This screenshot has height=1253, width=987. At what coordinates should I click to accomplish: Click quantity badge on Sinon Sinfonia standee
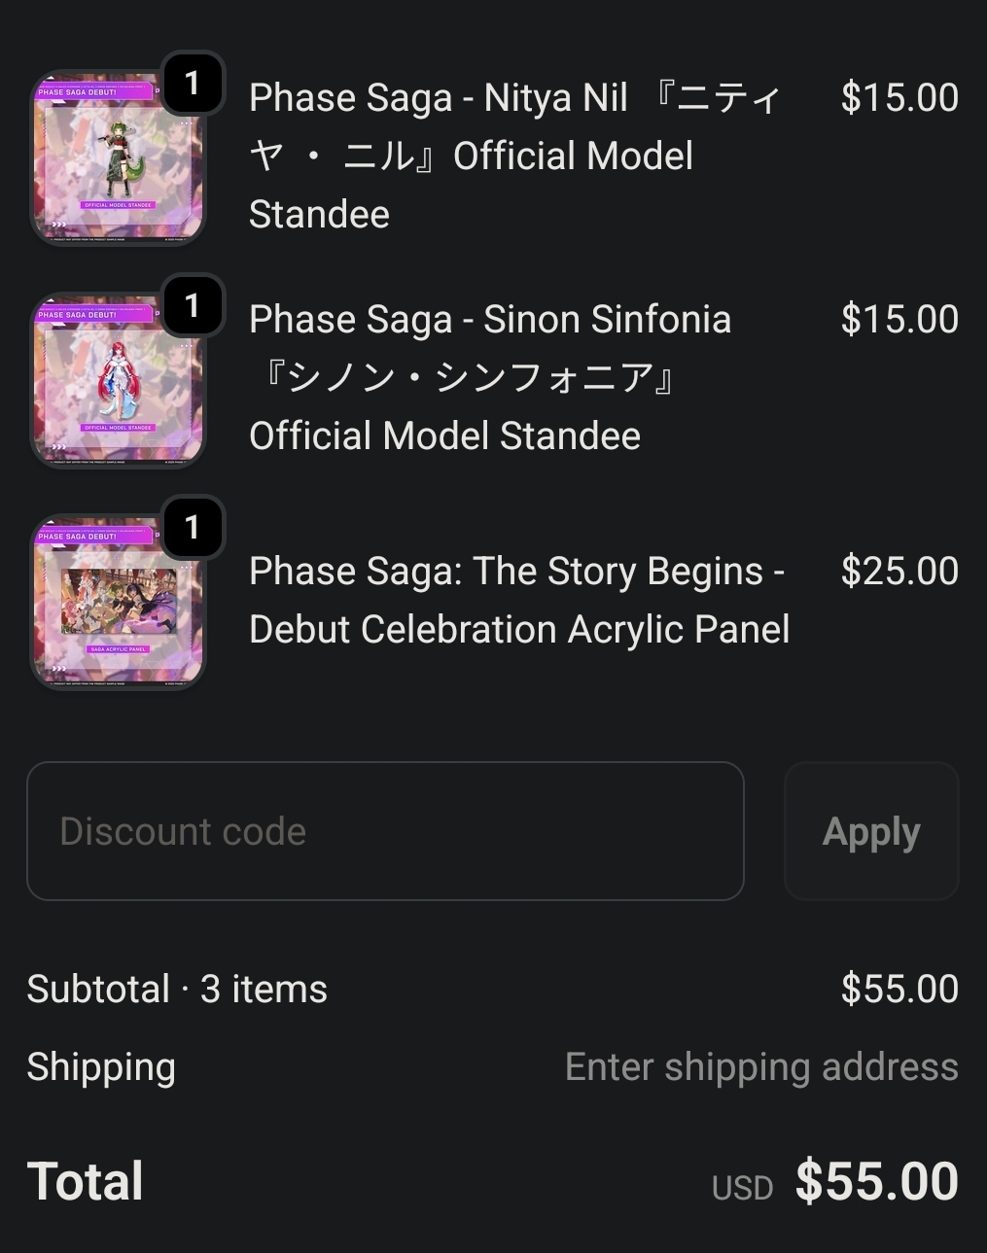(x=193, y=306)
